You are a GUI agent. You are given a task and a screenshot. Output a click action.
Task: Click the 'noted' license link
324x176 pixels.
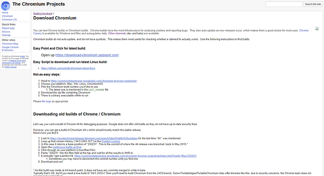pyautogui.click(x=22, y=56)
